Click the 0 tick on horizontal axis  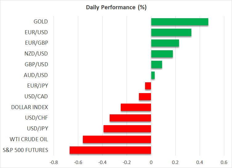151,162
